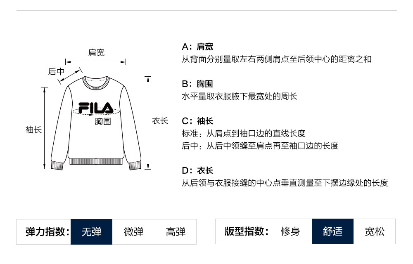This screenshot has width=413, height=264.
Task: Click the 胸围 label under the logo
Action: [x=103, y=121]
